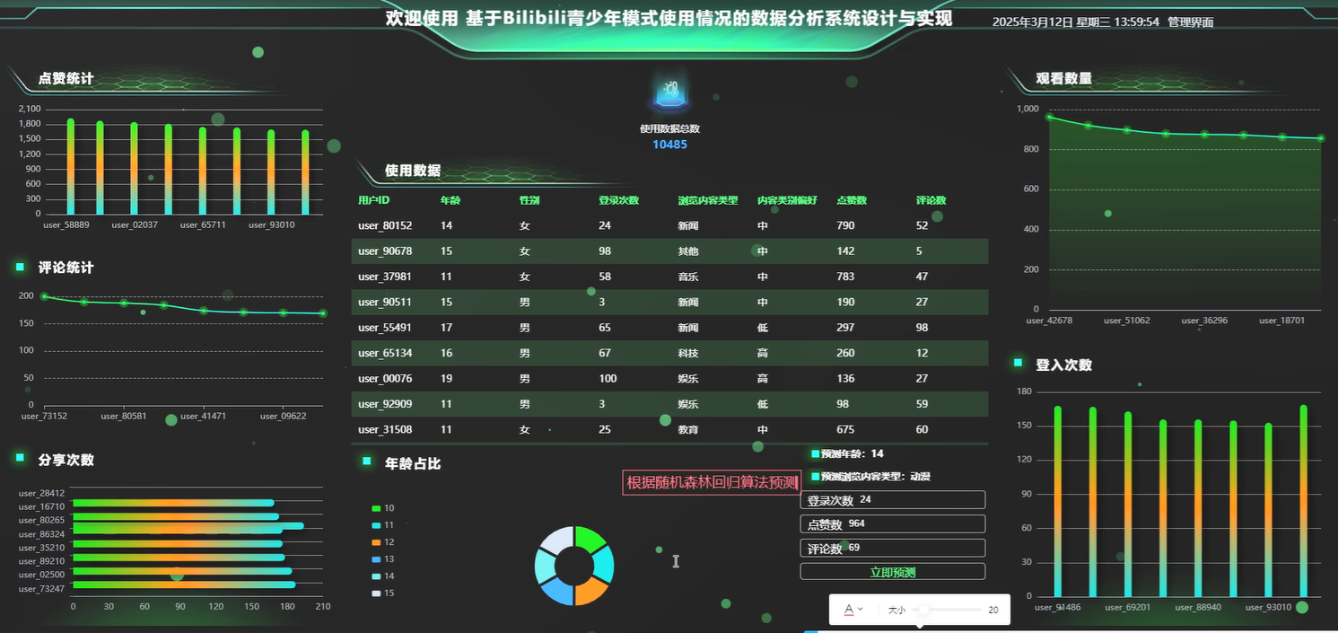
Task: Click the 管理界面 link in header
Action: pyautogui.click(x=1190, y=22)
